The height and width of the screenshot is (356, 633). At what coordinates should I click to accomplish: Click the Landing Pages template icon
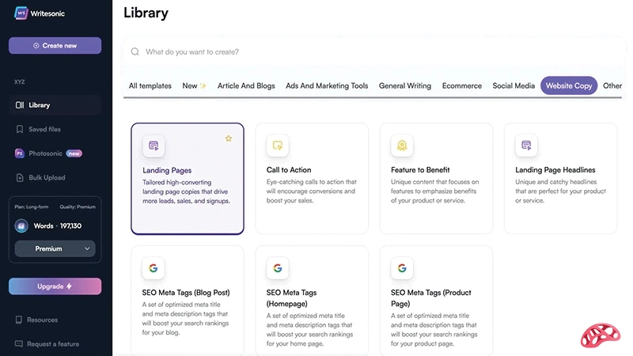[x=154, y=146]
